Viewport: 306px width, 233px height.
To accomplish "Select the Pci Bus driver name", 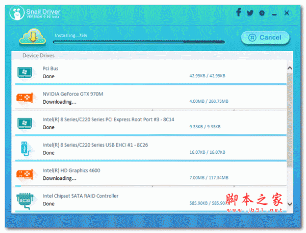I will (50, 68).
